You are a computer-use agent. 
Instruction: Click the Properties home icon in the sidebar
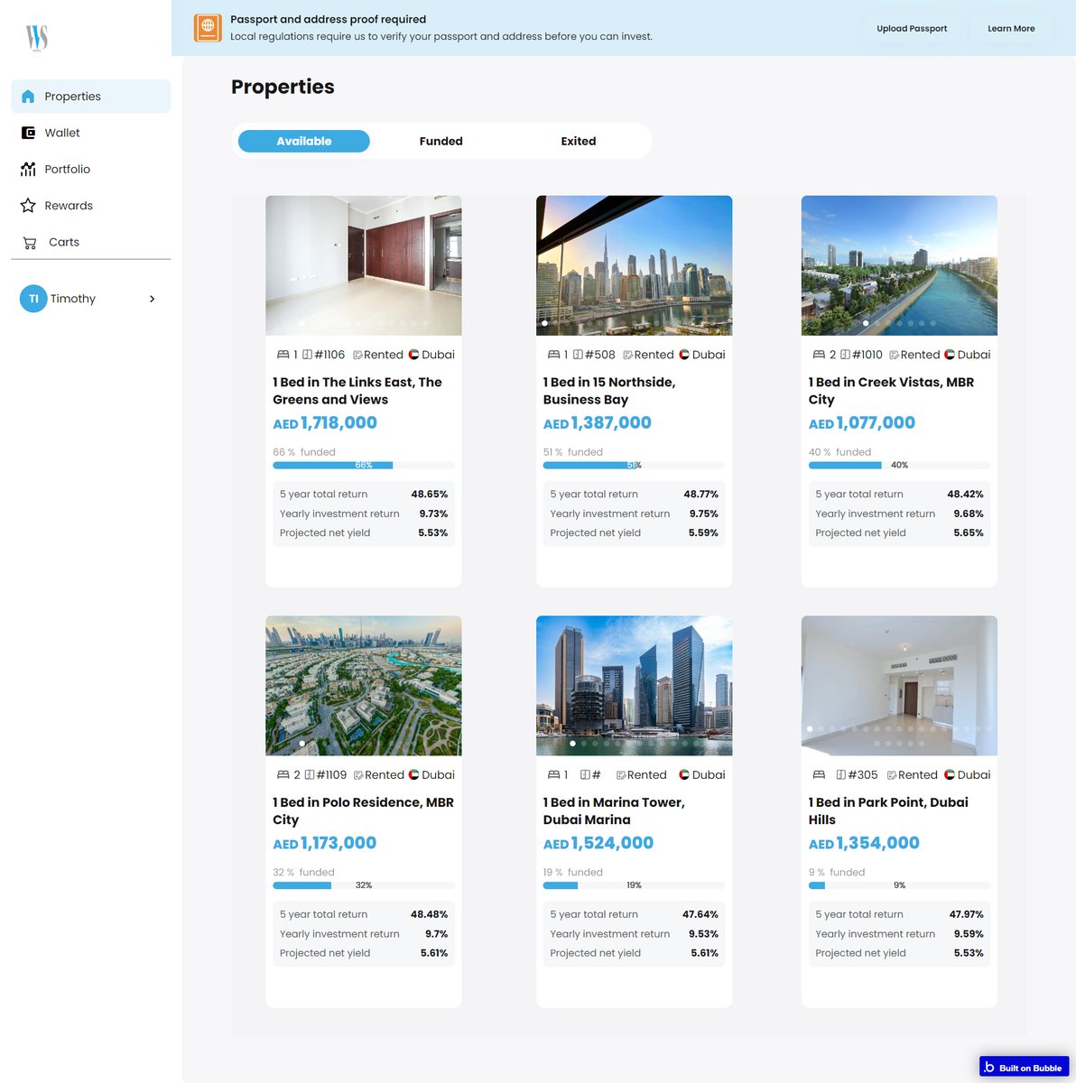(x=28, y=97)
